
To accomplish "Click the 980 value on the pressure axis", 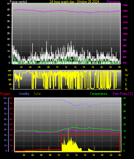I will (125, 57).
